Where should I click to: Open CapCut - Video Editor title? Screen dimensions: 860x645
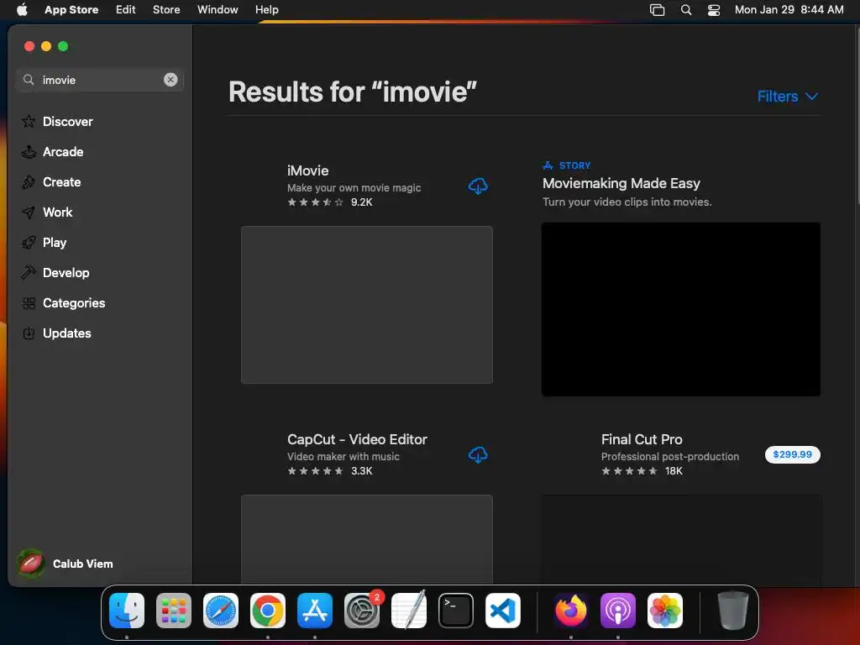click(357, 439)
